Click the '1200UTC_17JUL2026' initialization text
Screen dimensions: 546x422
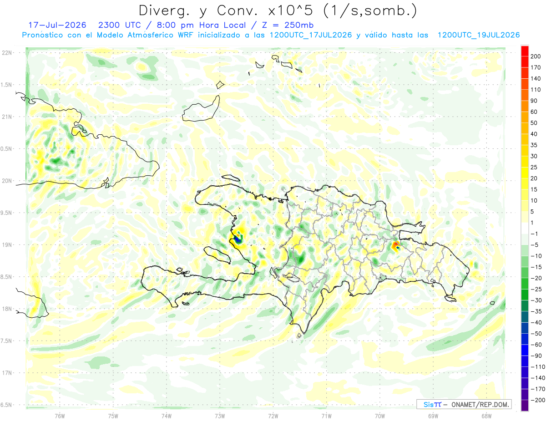click(x=311, y=35)
